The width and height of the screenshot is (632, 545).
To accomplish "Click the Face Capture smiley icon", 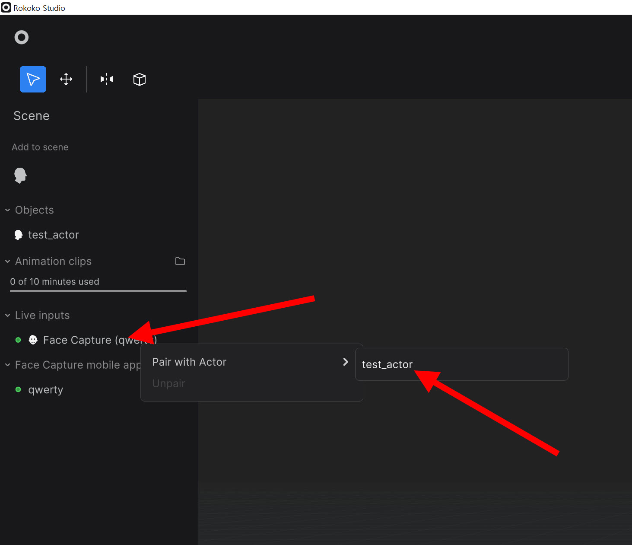I will pos(33,340).
